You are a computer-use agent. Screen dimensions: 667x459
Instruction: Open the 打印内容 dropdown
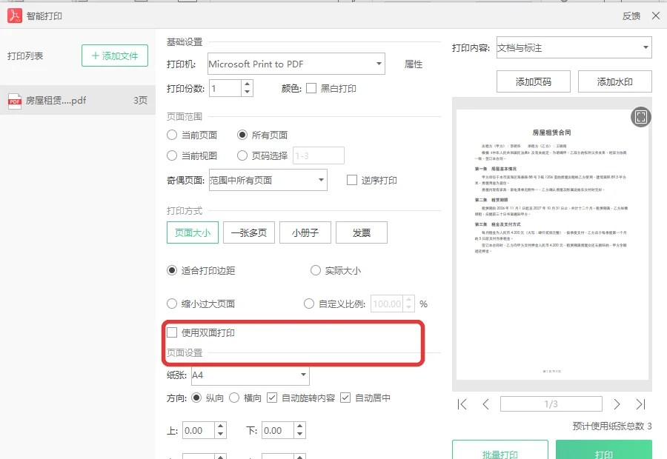(x=574, y=47)
